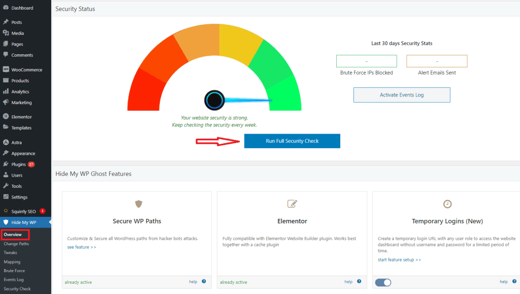Click the security gauge needle knob
This screenshot has width=520, height=294.
[x=215, y=100]
